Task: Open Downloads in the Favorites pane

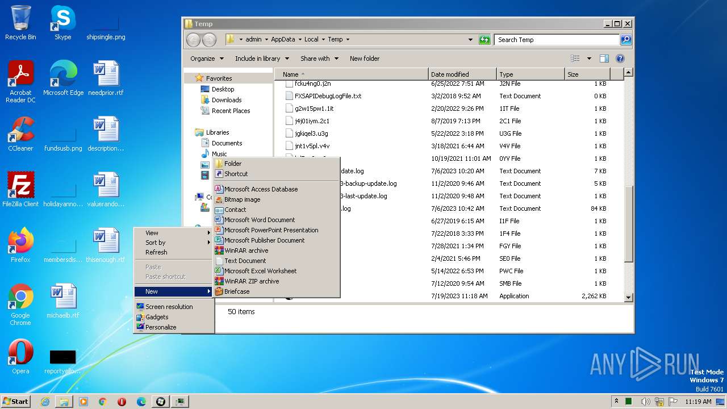Action: click(x=226, y=100)
